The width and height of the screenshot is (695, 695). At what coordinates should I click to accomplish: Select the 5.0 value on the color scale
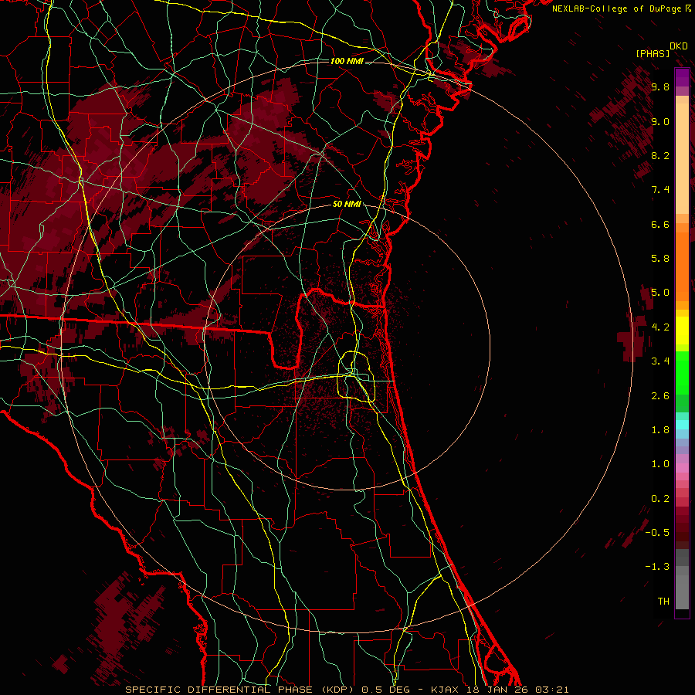tap(660, 293)
